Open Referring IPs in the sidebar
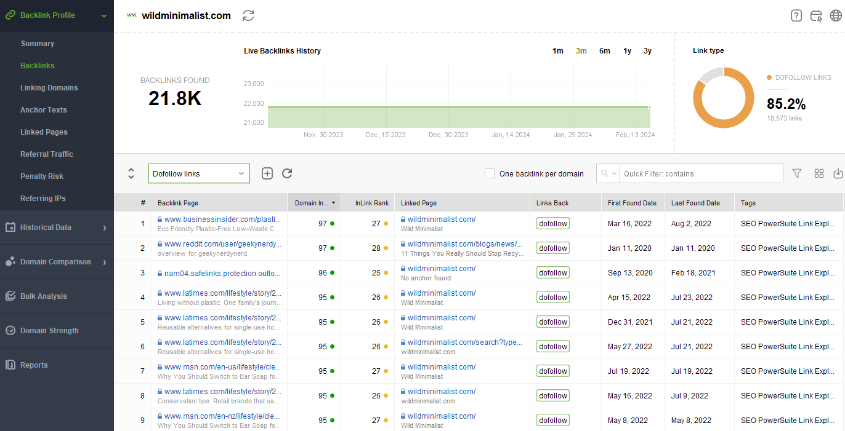The height and width of the screenshot is (431, 845). point(43,199)
